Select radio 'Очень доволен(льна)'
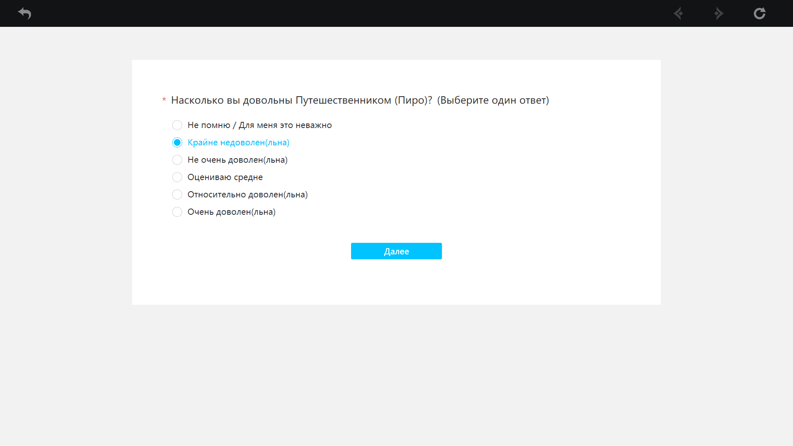Image resolution: width=793 pixels, height=446 pixels. [x=177, y=212]
